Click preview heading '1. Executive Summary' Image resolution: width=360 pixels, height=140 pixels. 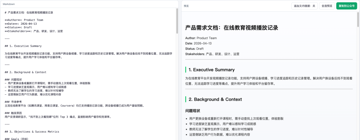click(x=211, y=70)
